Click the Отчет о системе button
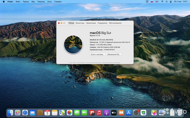Image resolution: width=190 pixels, height=118 pixels. click(x=97, y=55)
